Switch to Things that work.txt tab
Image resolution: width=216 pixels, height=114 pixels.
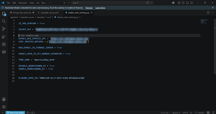point(22,12)
